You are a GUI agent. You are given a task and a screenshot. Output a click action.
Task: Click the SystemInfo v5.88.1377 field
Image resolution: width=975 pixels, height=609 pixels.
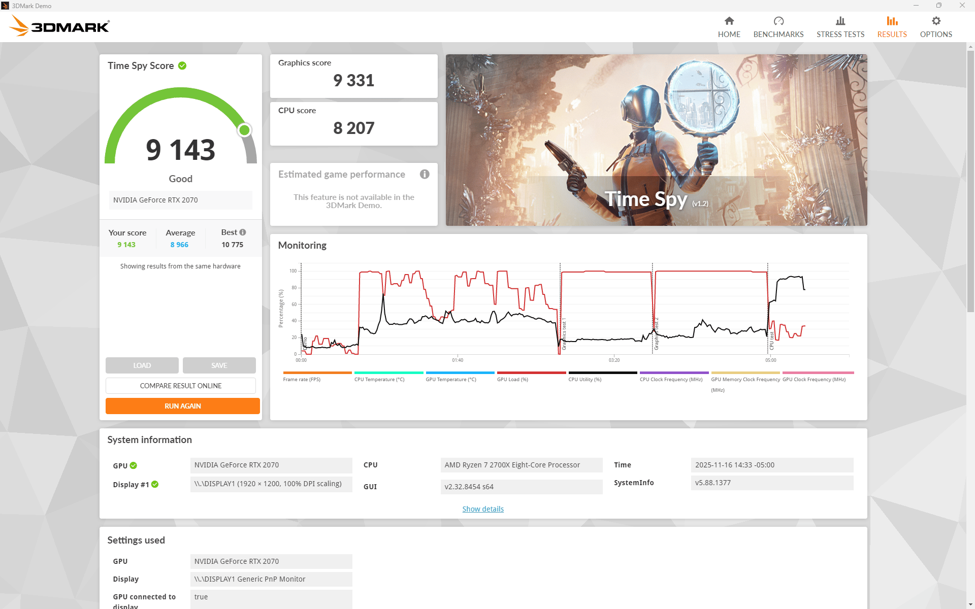(772, 483)
